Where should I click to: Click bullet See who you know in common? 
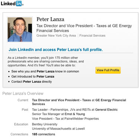pyautogui.click(x=45, y=71)
